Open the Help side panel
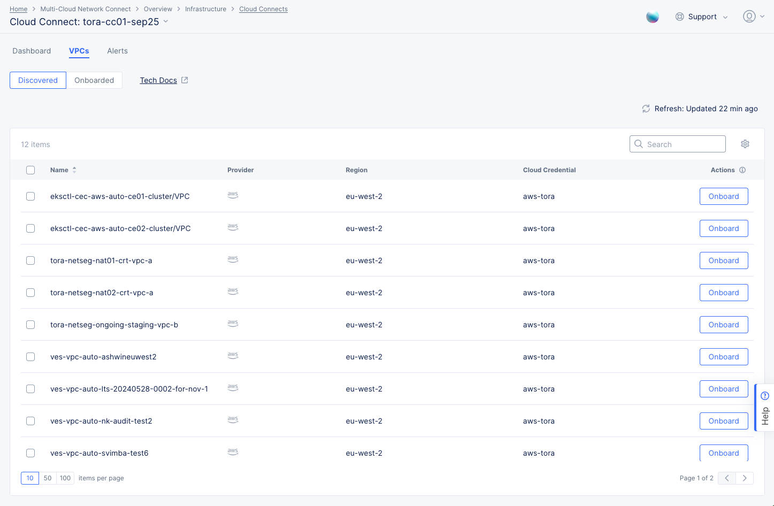 [764, 408]
